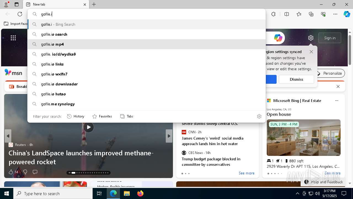Image resolution: width=353 pixels, height=199 pixels.
Task: Select suggestion gofile.io mp4
Action: click(x=147, y=44)
